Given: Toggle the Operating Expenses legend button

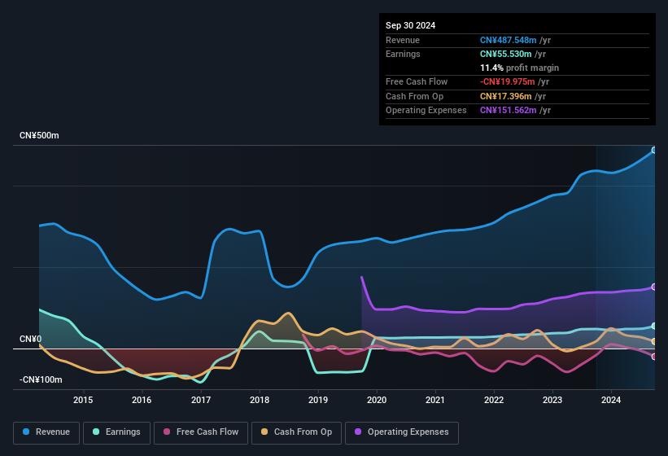Looking at the screenshot, I should 402,432.
